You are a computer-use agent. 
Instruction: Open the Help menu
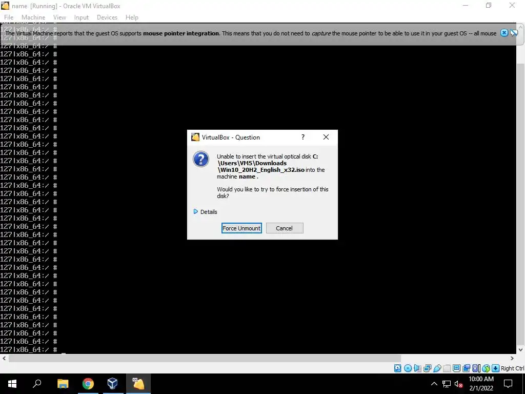(132, 17)
